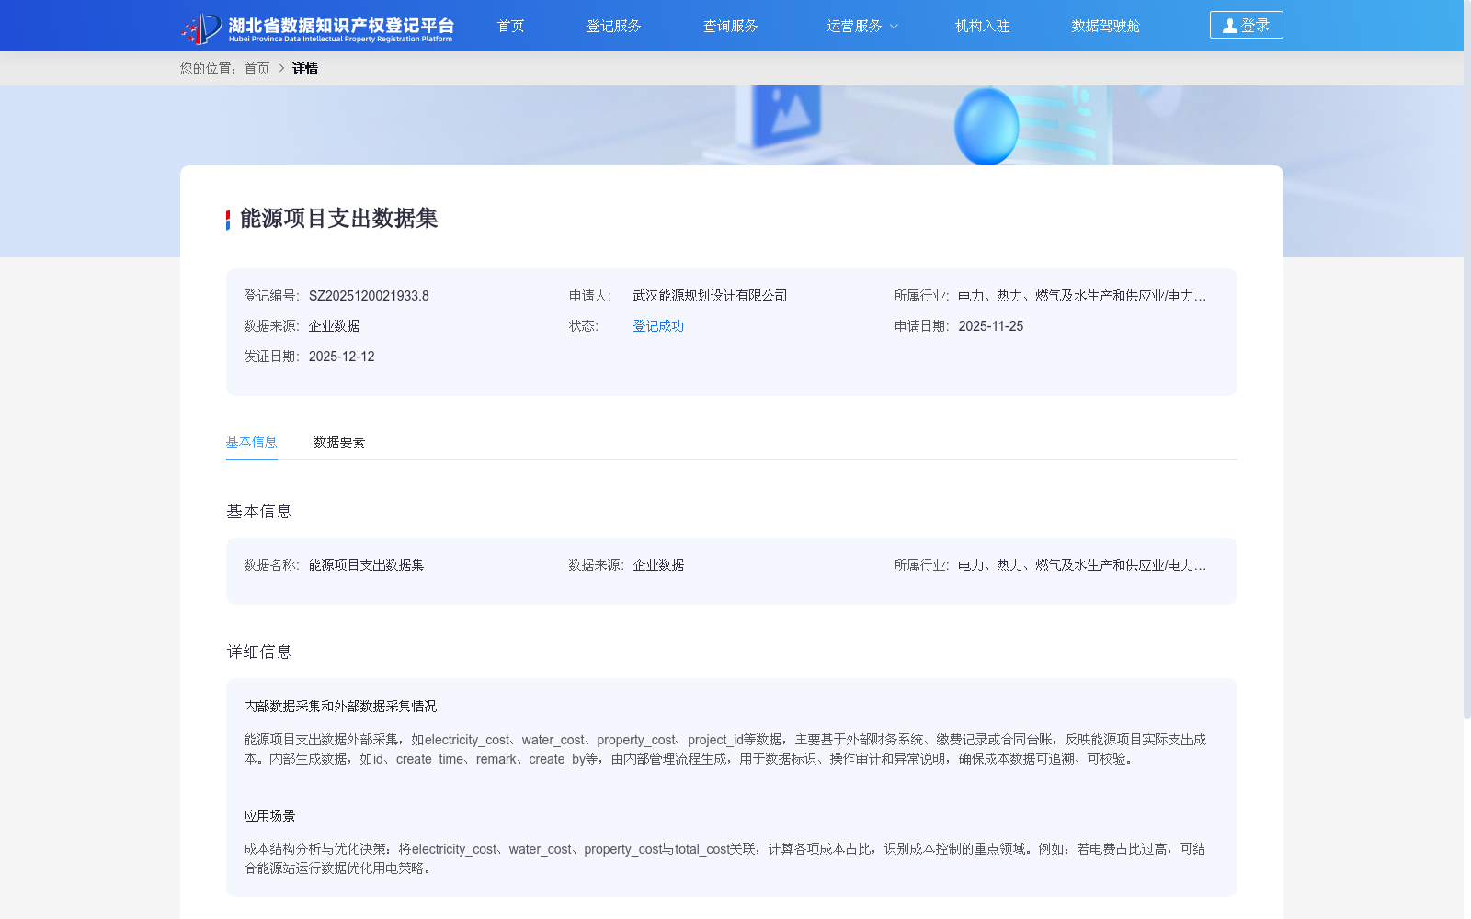This screenshot has width=1471, height=919.
Task: Click the 登记成功 status link
Action: tap(658, 326)
